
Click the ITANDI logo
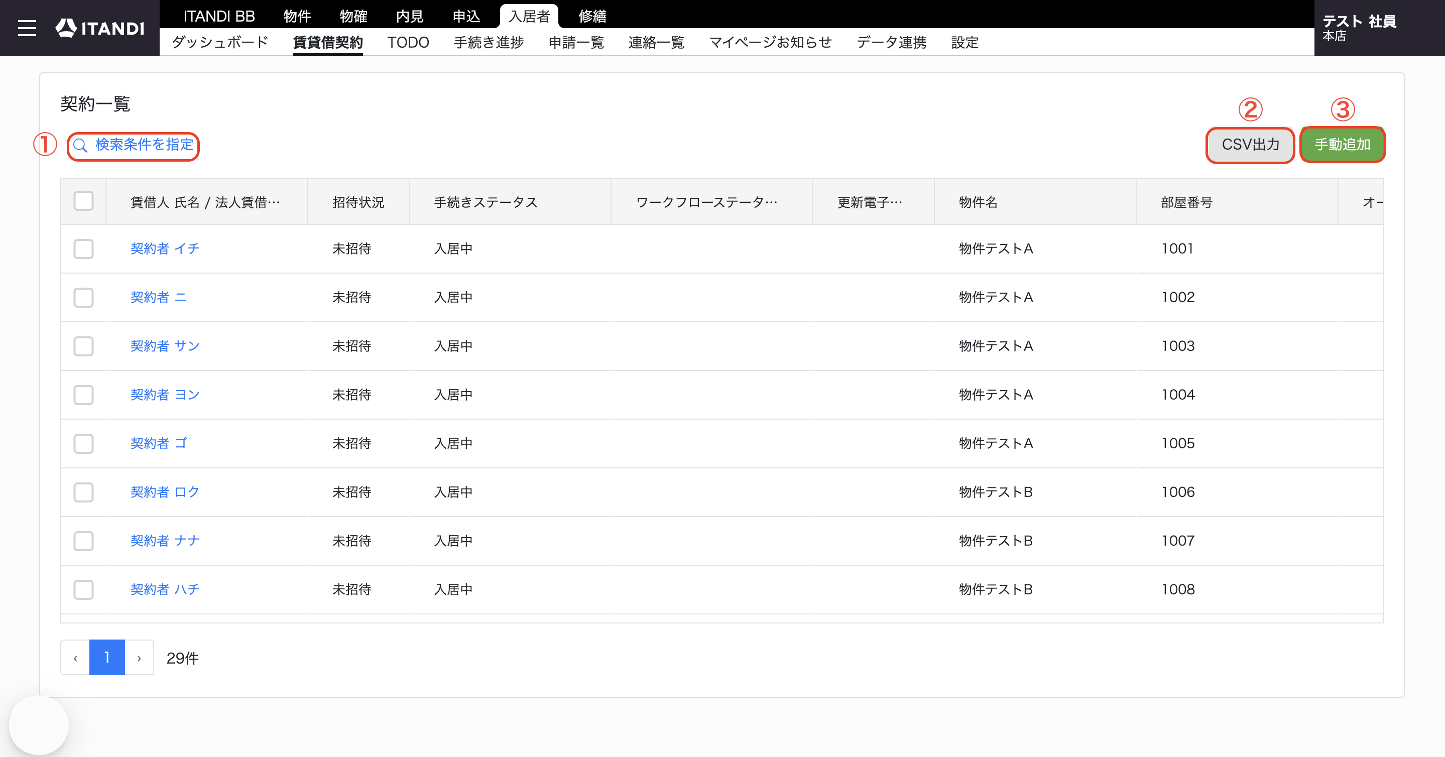(100, 28)
